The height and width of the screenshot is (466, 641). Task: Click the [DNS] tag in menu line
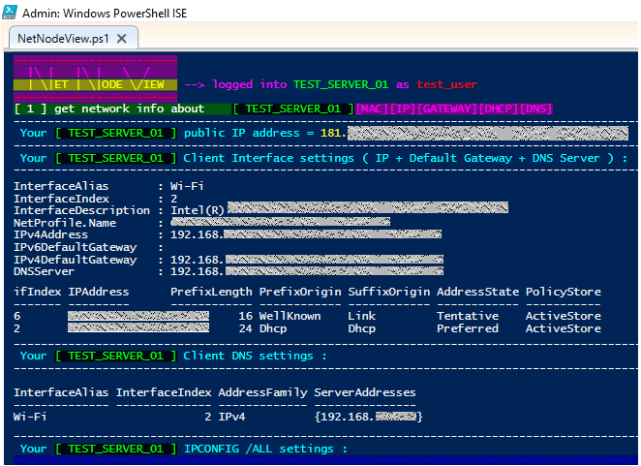535,109
